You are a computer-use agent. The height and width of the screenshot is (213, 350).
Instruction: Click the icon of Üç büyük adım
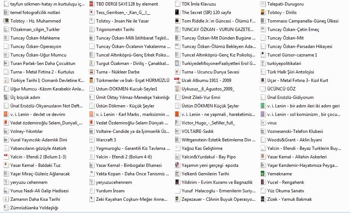pos(6,97)
